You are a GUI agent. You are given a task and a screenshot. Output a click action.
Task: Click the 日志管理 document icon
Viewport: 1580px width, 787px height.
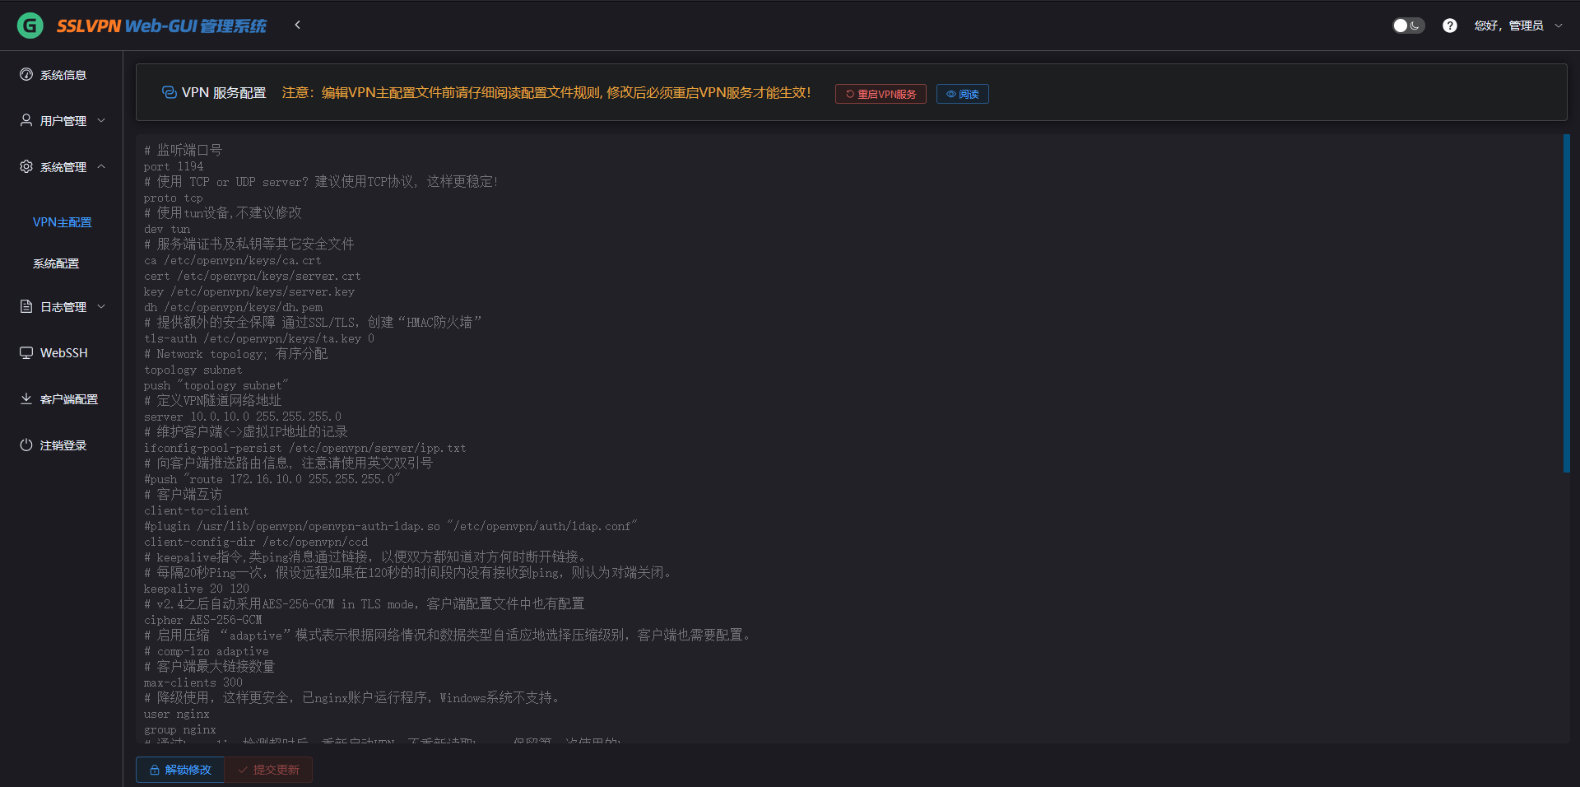click(26, 306)
